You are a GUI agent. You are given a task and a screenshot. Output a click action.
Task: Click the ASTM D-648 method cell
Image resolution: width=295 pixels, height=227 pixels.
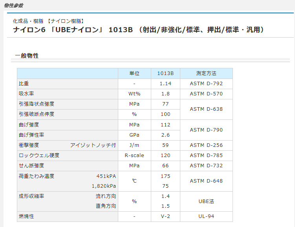(206, 181)
